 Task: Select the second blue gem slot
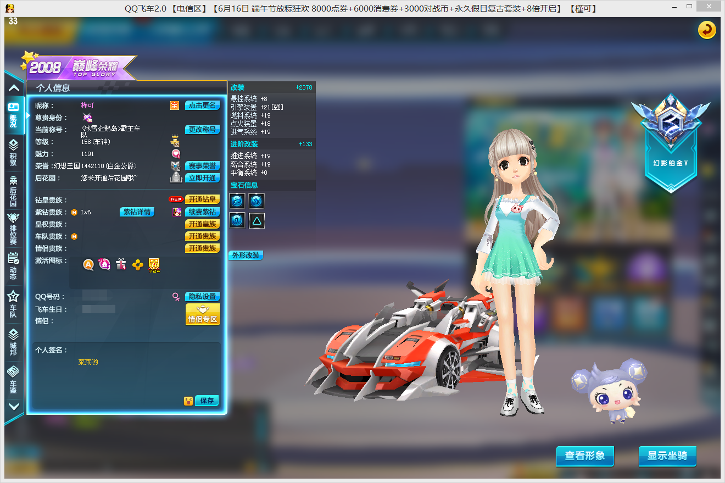256,201
